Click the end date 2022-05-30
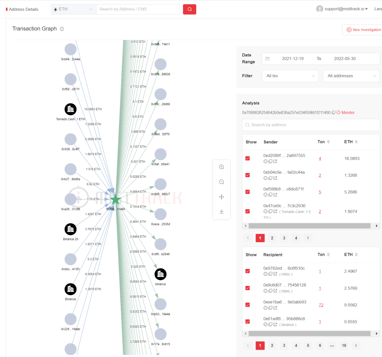Screen dimensions: 382x357 [345, 59]
